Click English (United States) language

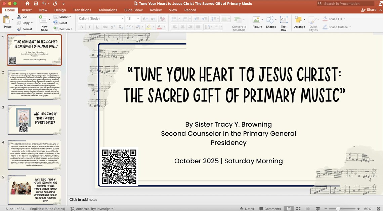[x=48, y=209]
